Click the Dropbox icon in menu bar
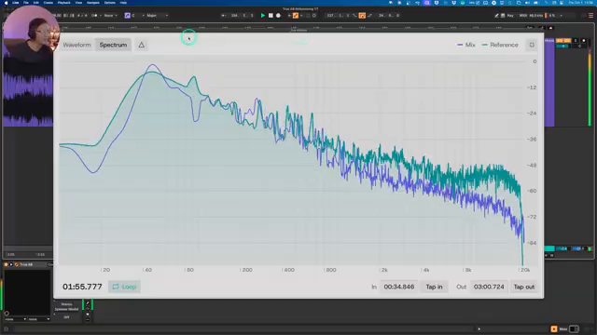597x335 pixels. click(x=454, y=3)
